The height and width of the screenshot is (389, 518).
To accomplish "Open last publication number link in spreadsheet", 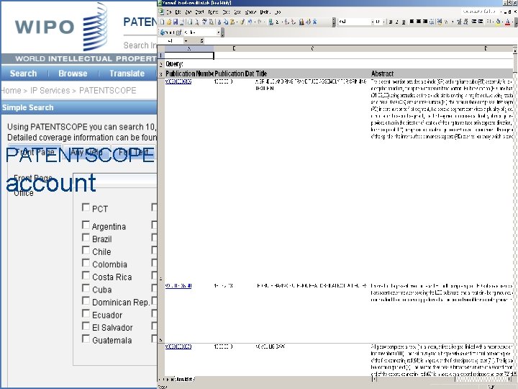I will tap(178, 346).
